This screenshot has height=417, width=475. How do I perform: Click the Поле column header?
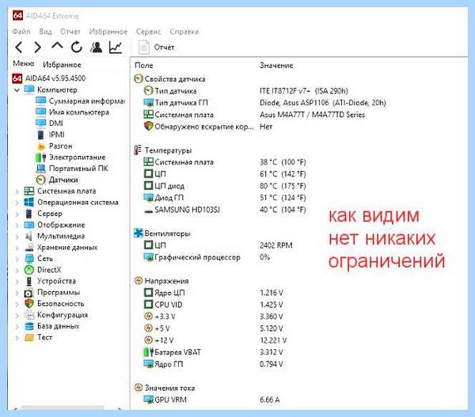[144, 66]
